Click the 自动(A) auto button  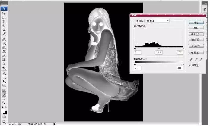196,46
